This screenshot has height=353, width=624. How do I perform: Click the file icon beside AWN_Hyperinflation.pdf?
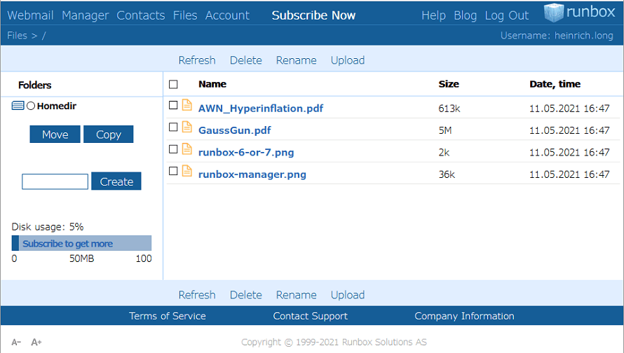point(187,105)
